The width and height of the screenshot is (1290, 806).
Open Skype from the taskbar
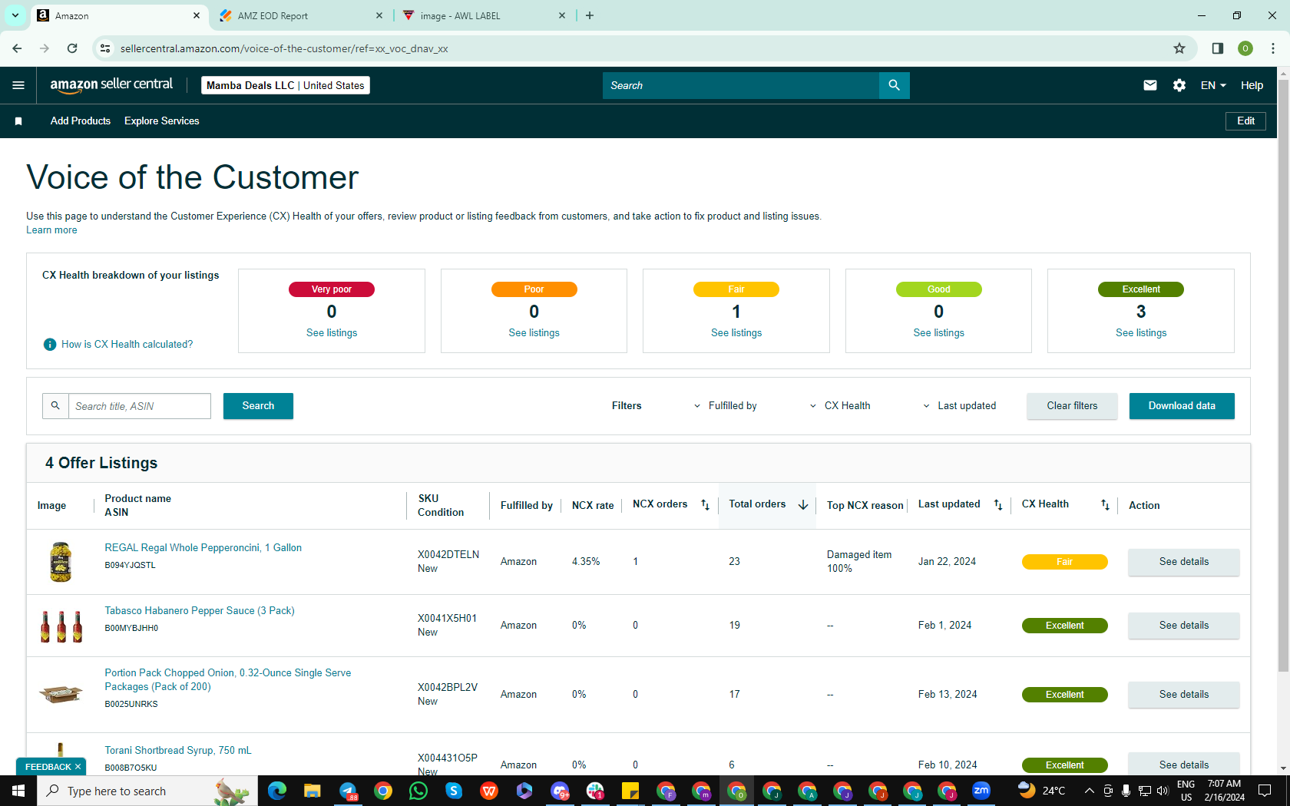(x=454, y=791)
